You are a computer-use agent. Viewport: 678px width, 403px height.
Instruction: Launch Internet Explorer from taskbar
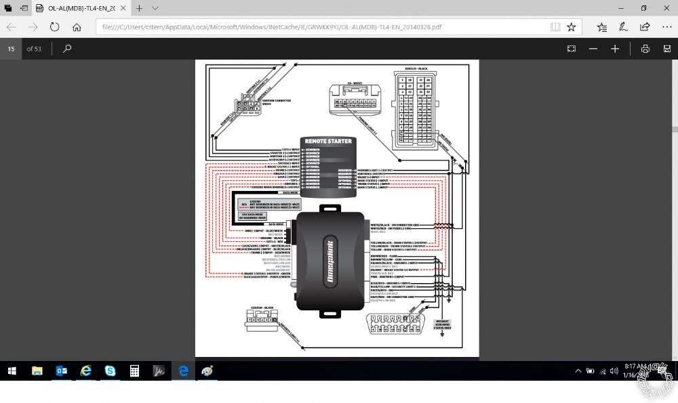85,370
